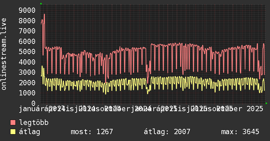This screenshot has width=270, height=141.
Task: Click the 8000 y-axis label
Action: pos(27,21)
